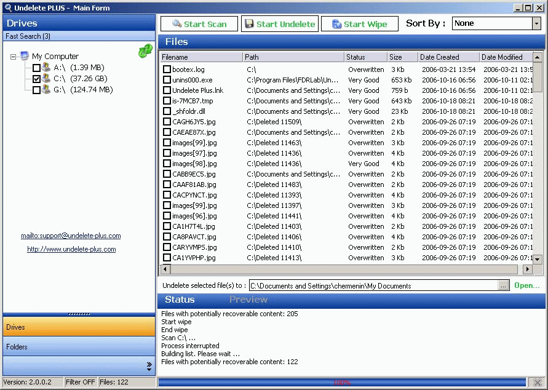Sort by Path column header
Viewport: 548px width, 390px height.
293,57
